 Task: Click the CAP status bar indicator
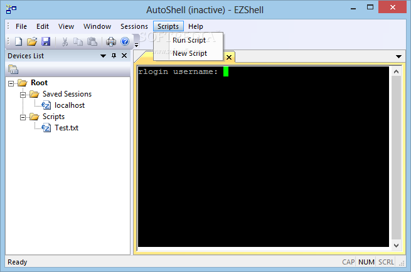point(348,262)
